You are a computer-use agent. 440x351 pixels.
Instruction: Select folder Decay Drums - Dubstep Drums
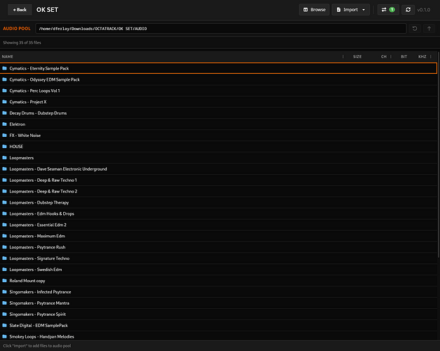tap(218, 113)
